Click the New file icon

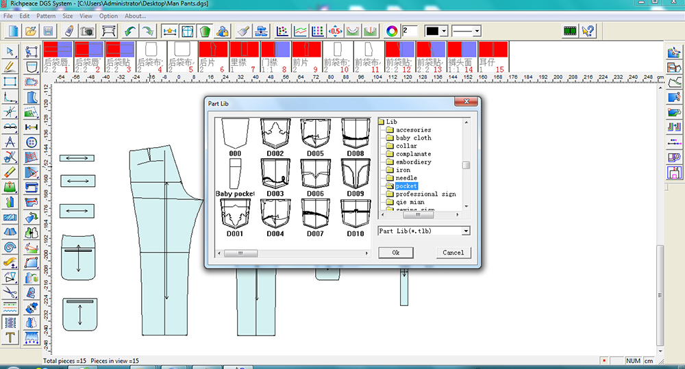click(12, 31)
